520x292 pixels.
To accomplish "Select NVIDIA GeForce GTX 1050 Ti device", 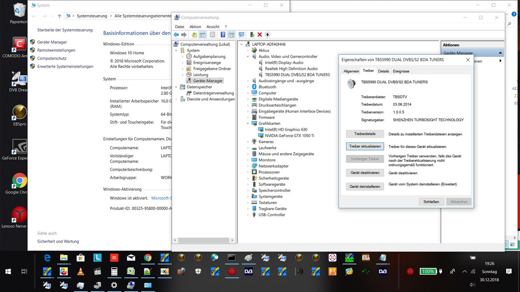I will pos(290,135).
